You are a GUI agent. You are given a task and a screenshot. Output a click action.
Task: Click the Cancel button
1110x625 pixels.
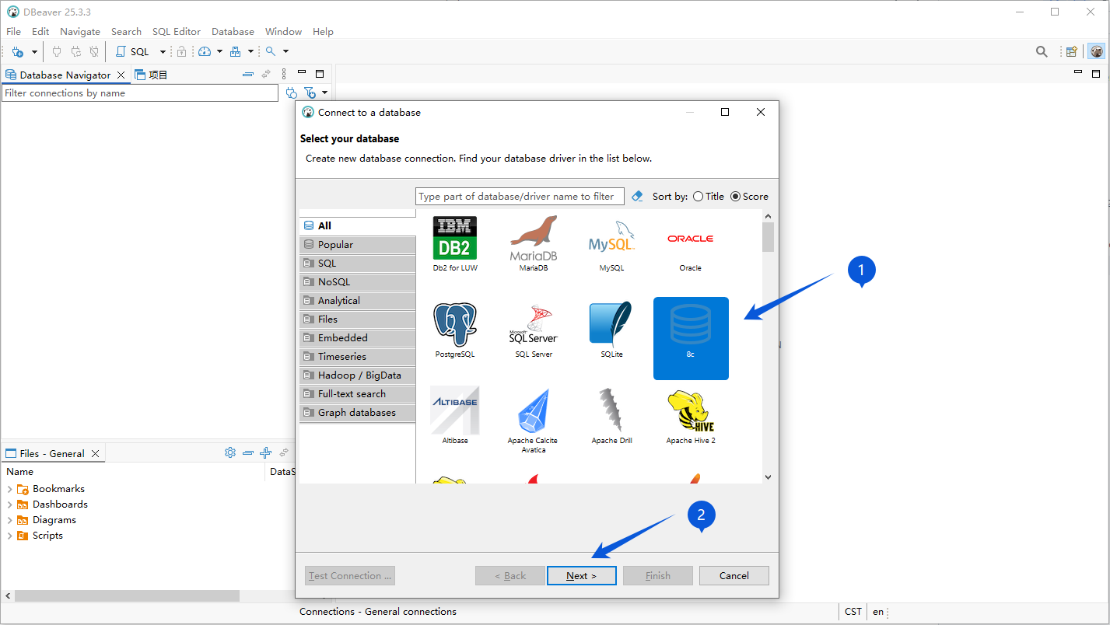[x=734, y=576]
